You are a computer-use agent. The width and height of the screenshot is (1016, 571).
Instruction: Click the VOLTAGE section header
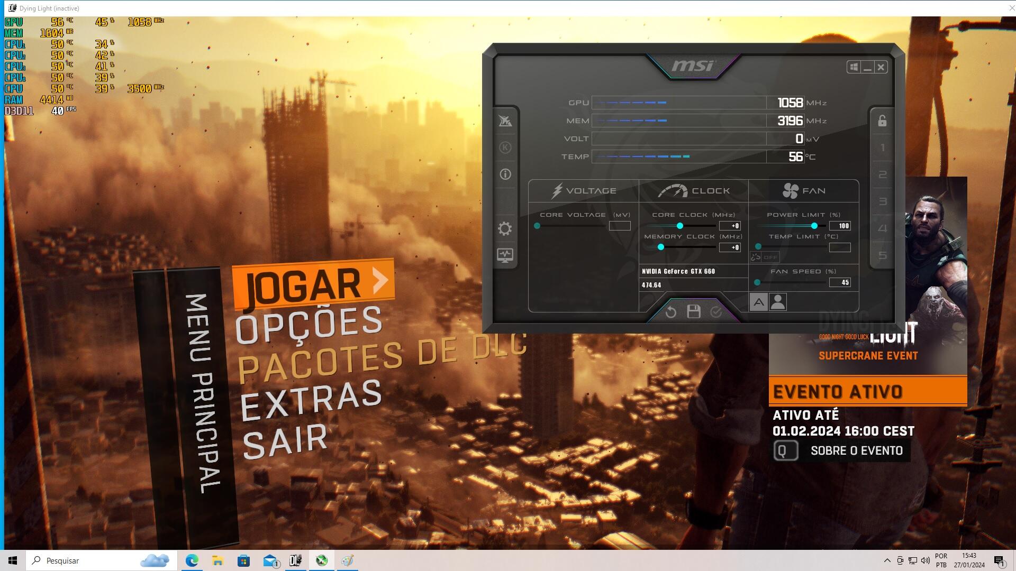coord(584,191)
